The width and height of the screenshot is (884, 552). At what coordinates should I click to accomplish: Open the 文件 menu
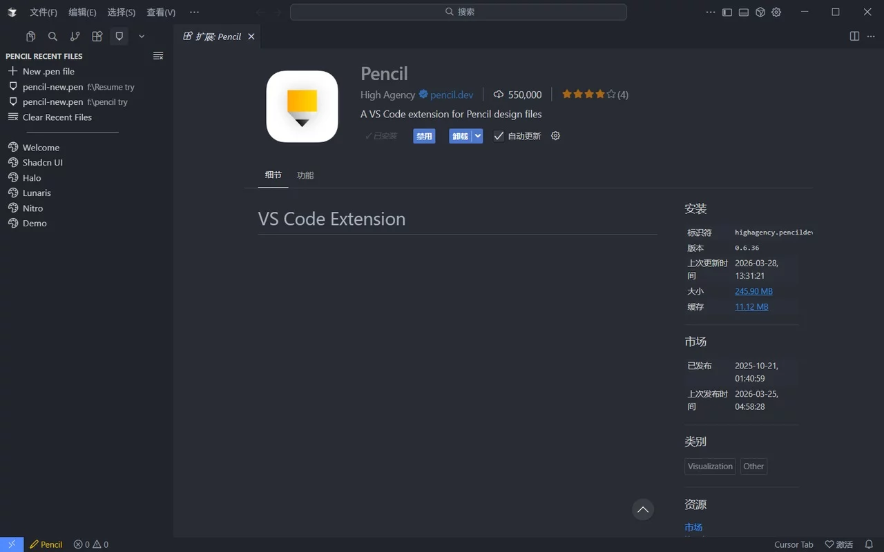click(43, 12)
